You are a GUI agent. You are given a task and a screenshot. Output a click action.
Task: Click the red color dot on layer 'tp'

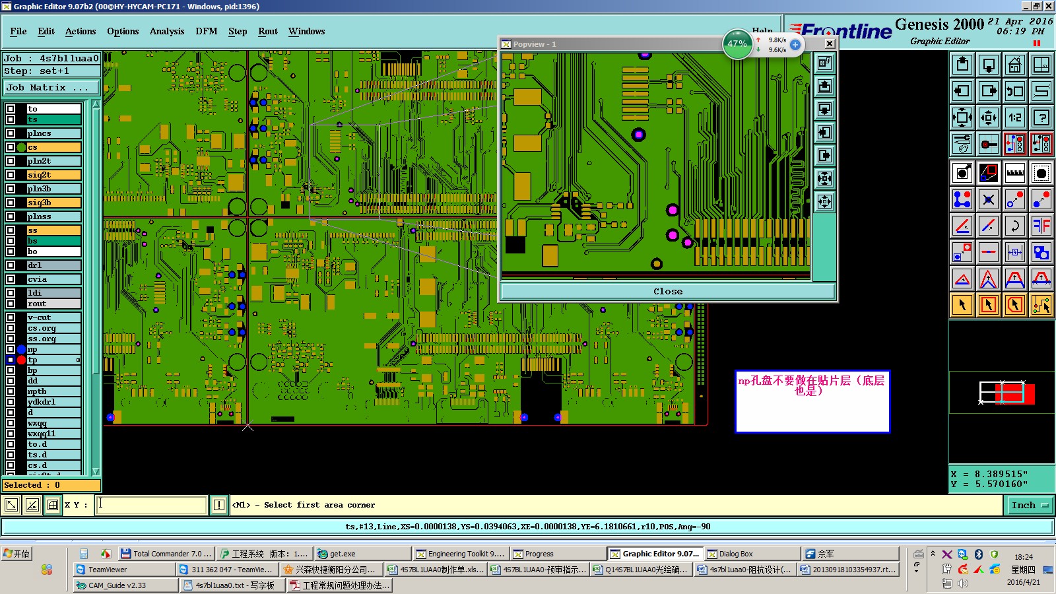[21, 360]
